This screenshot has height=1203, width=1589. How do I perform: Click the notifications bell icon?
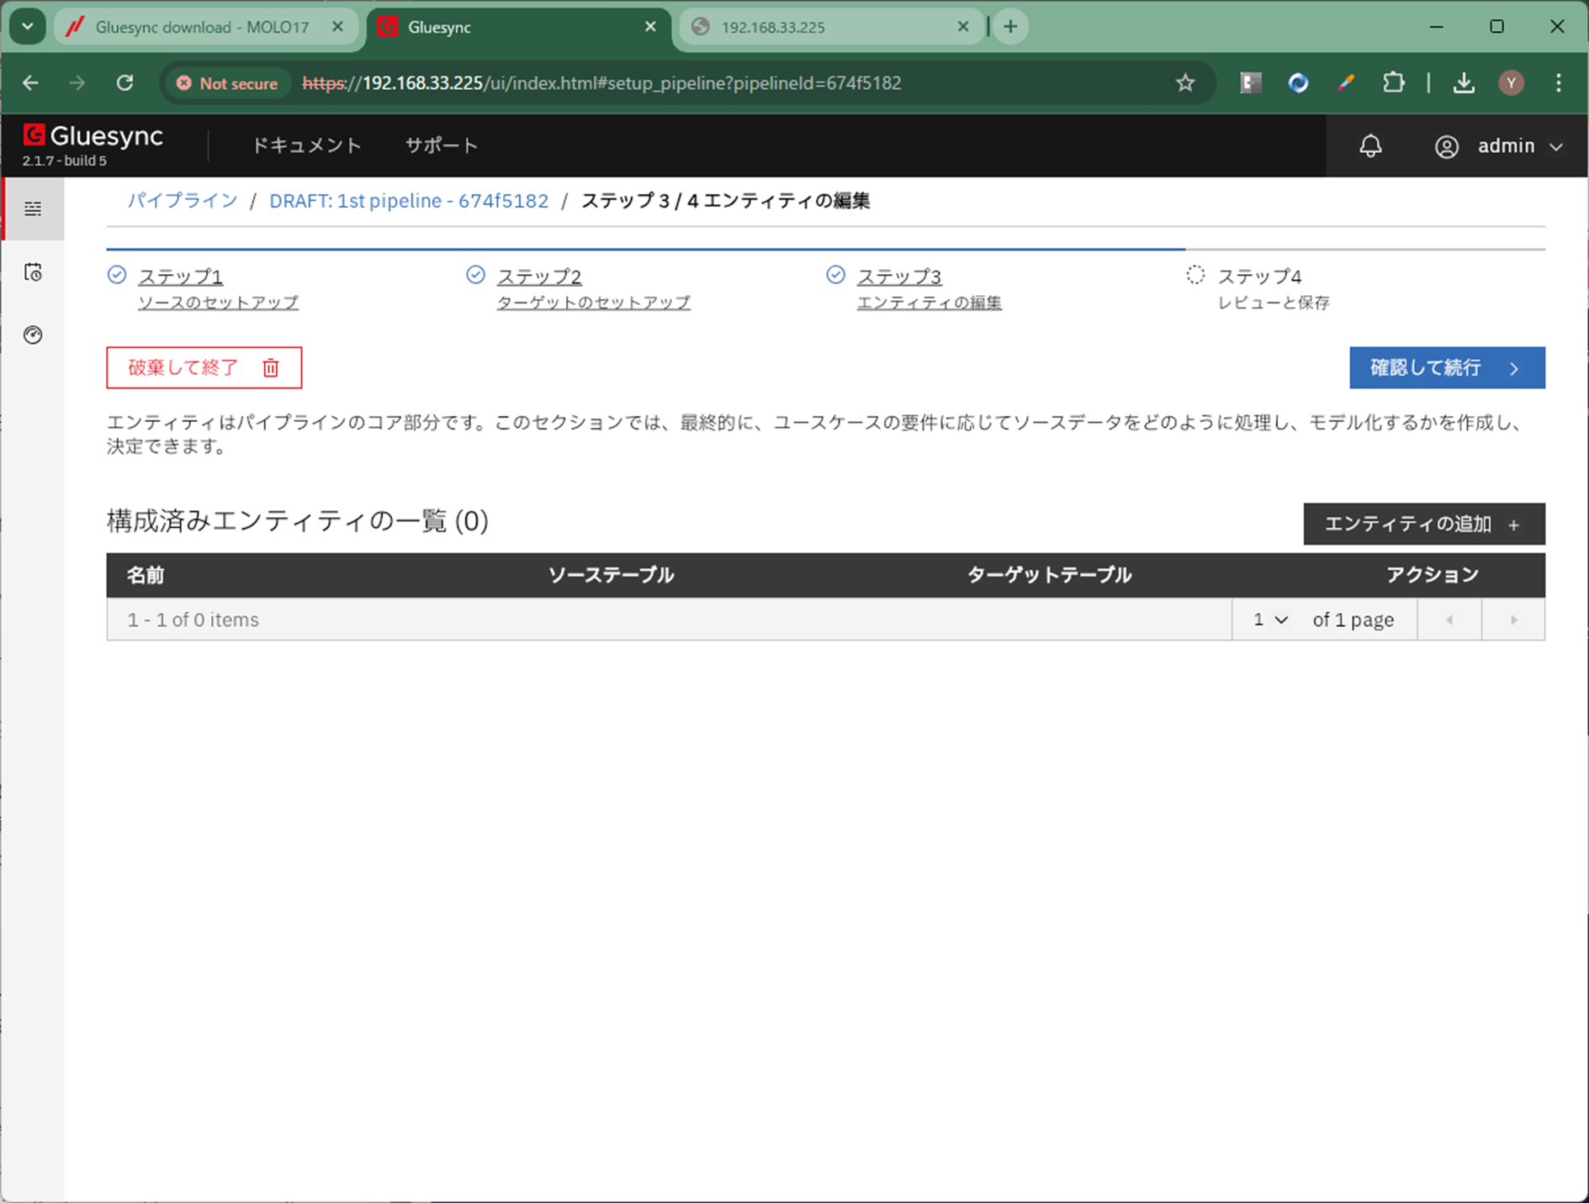tap(1370, 146)
